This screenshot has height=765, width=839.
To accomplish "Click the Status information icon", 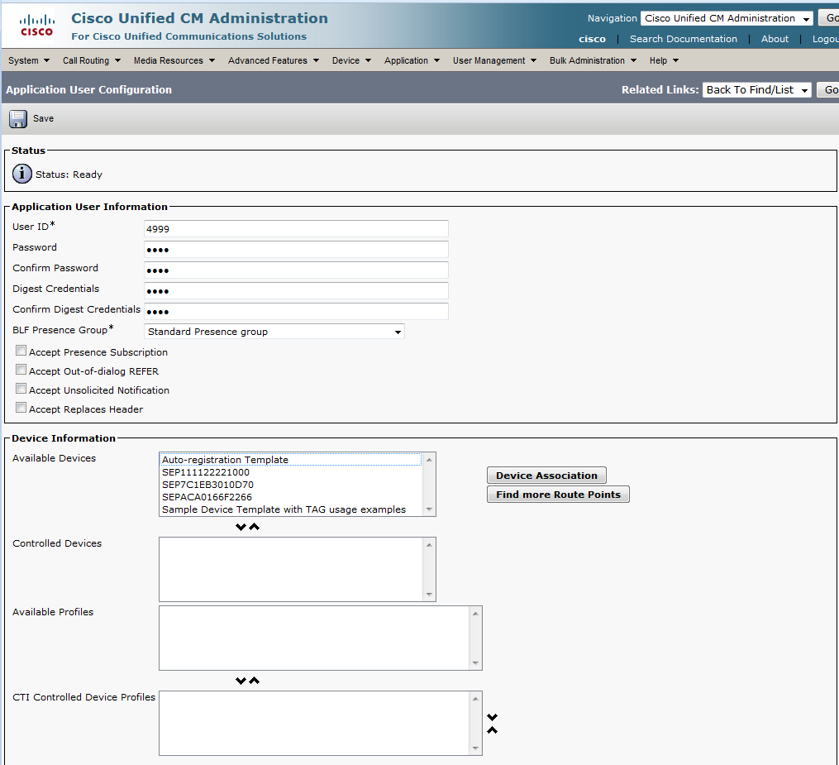I will pos(22,175).
